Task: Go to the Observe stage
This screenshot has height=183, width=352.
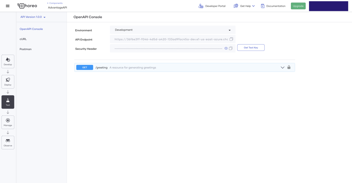Action: pyautogui.click(x=8, y=143)
